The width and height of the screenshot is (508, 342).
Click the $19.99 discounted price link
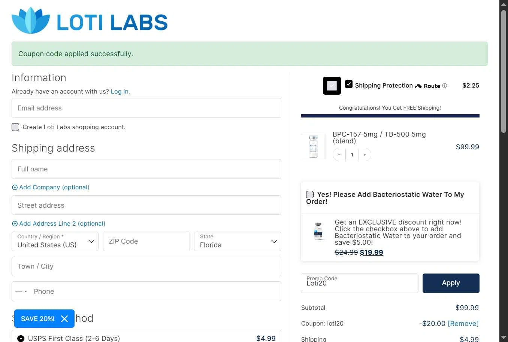[371, 253]
